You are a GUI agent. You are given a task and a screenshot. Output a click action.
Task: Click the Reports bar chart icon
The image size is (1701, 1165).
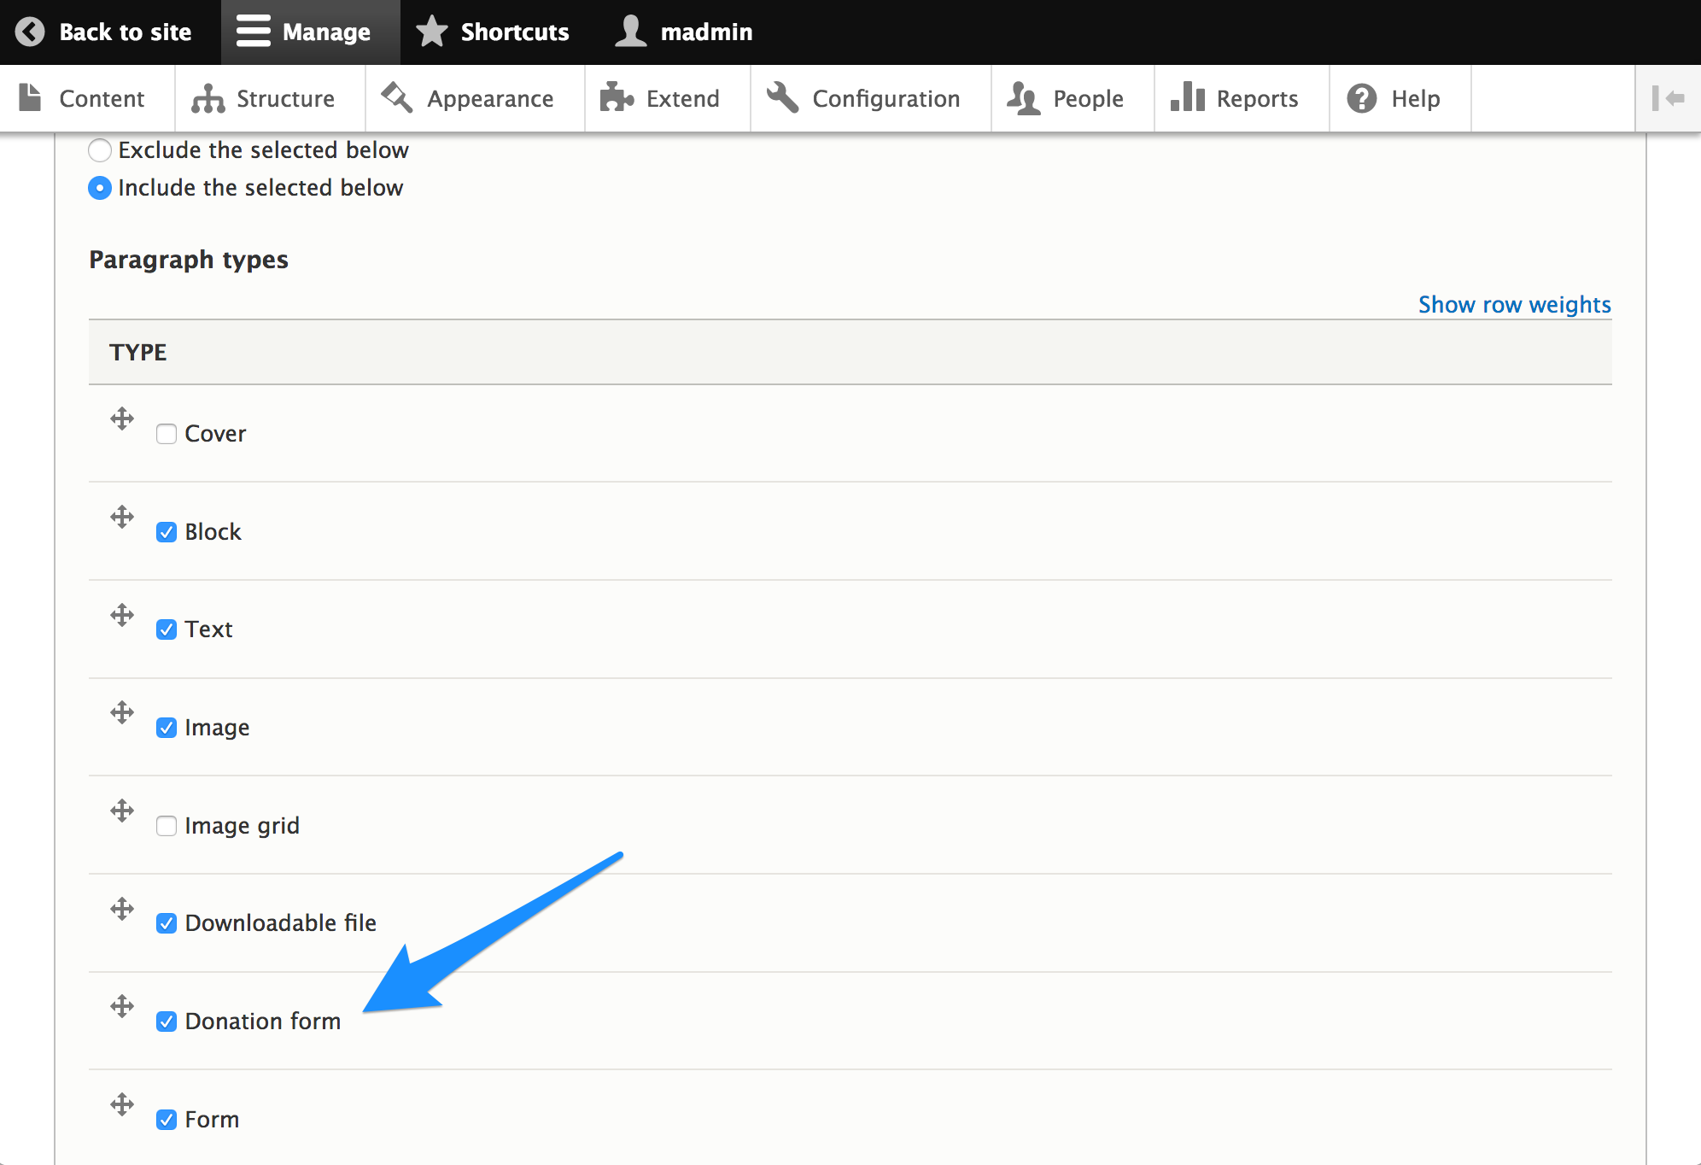(1188, 97)
